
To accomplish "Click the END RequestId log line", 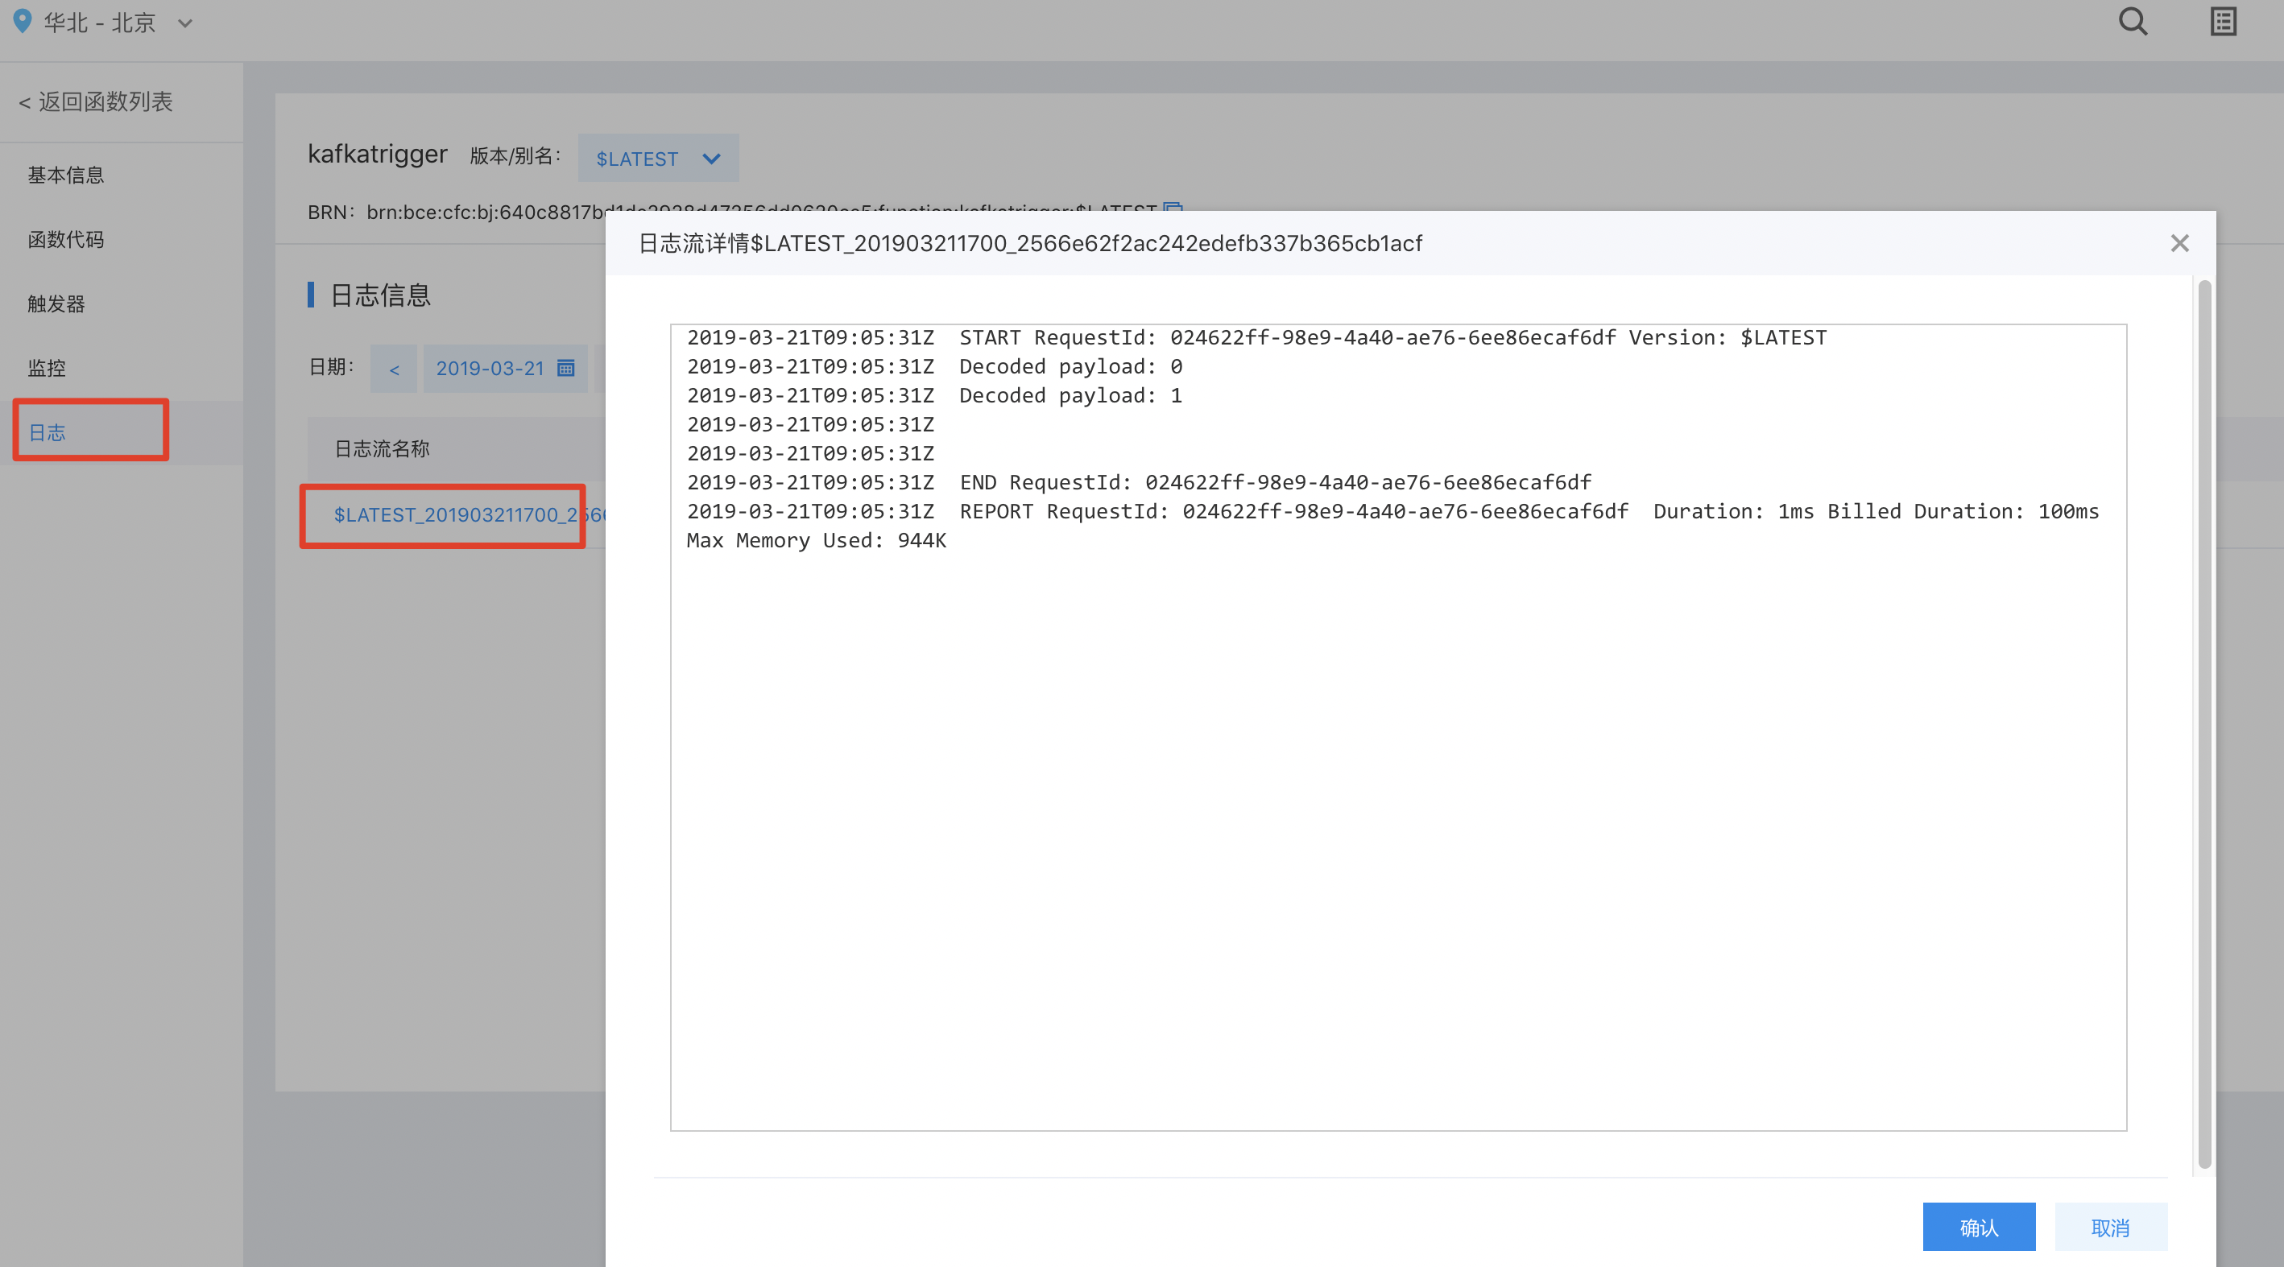I will pyautogui.click(x=1140, y=482).
